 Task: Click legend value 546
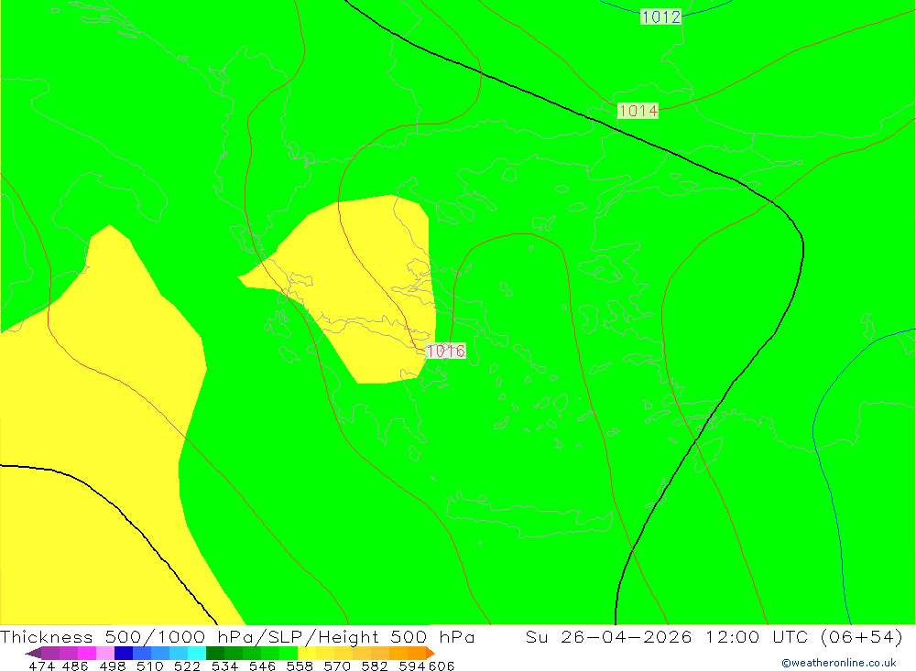point(262,666)
